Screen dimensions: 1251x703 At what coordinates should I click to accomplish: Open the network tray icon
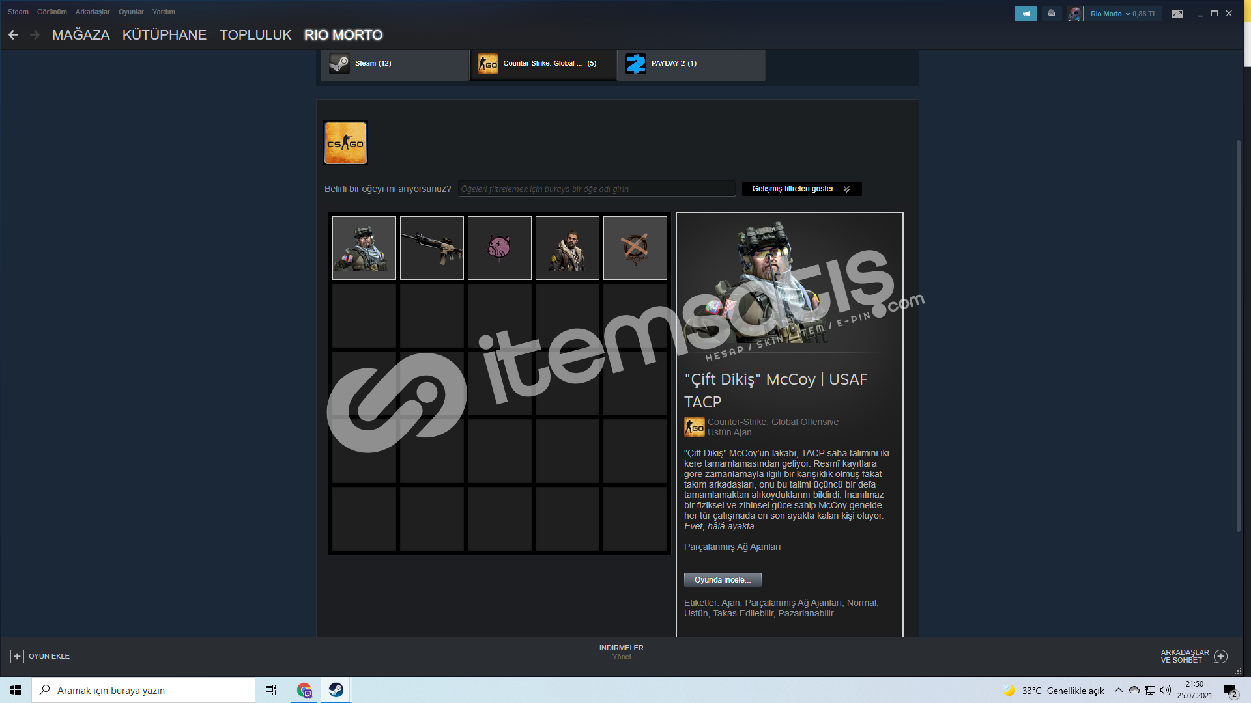[1150, 690]
